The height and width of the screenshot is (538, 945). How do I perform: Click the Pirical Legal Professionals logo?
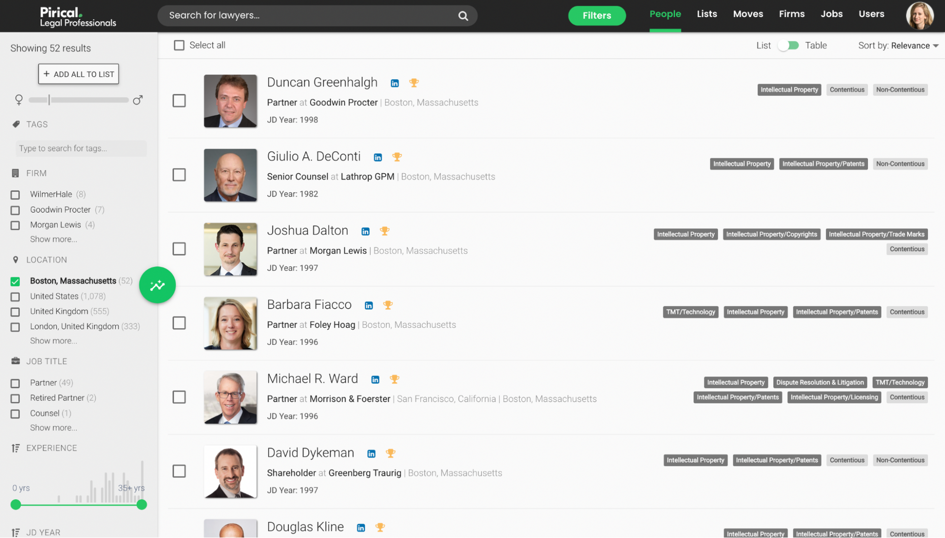[x=78, y=16]
